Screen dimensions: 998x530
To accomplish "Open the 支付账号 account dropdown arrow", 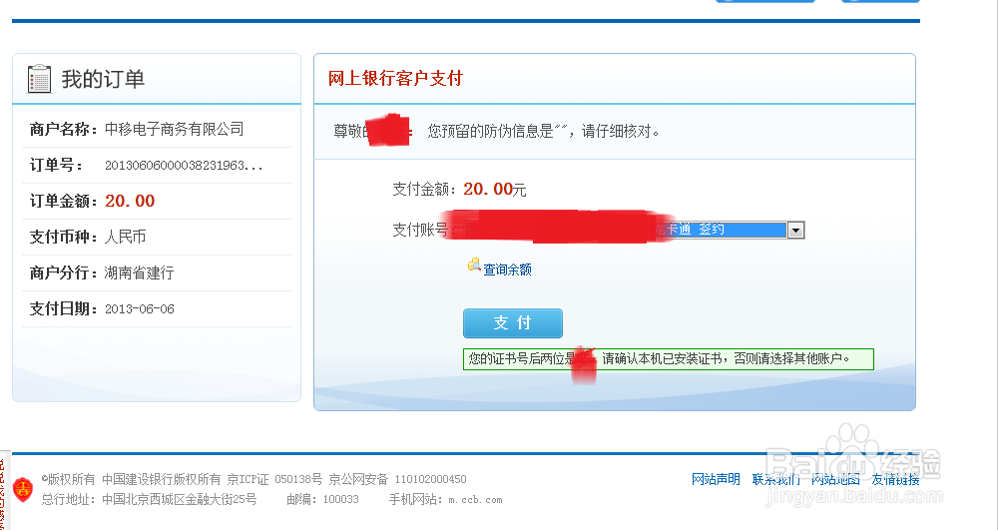I will click(795, 231).
